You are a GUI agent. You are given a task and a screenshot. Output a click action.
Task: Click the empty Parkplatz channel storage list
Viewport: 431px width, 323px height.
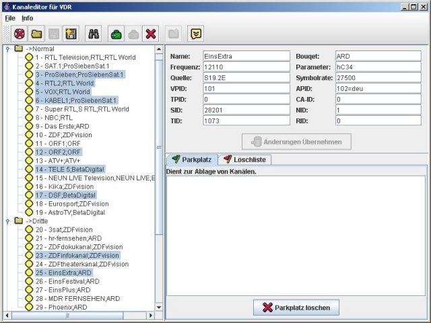tap(296, 236)
